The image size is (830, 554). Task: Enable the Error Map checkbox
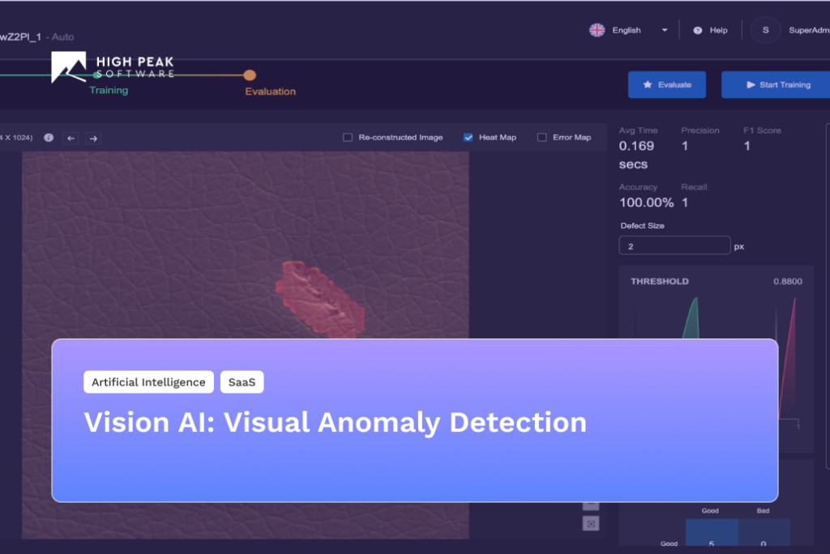tap(541, 137)
